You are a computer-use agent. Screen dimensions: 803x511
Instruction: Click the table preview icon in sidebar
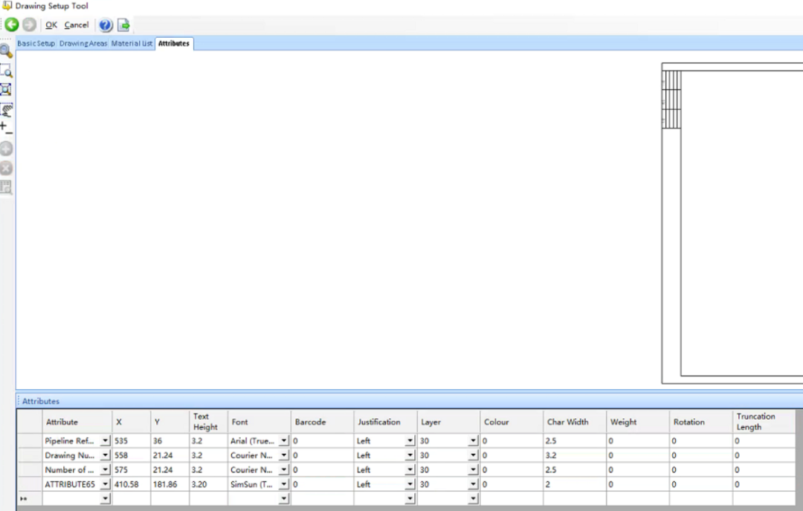click(x=6, y=187)
